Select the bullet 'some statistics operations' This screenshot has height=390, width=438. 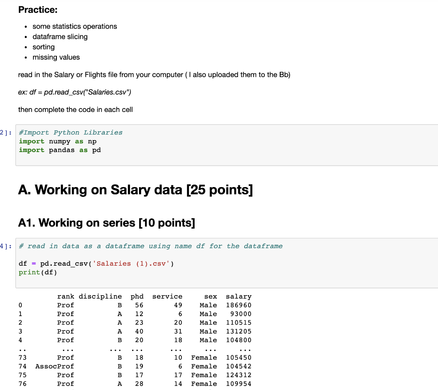pyautogui.click(x=74, y=26)
